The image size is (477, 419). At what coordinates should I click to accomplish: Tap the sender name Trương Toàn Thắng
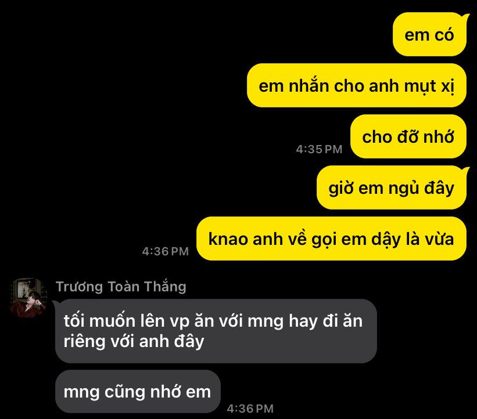121,287
